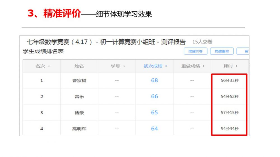The height and width of the screenshot is (157, 280).
Task: Open score 68 for 曹家树
Action: point(155,80)
